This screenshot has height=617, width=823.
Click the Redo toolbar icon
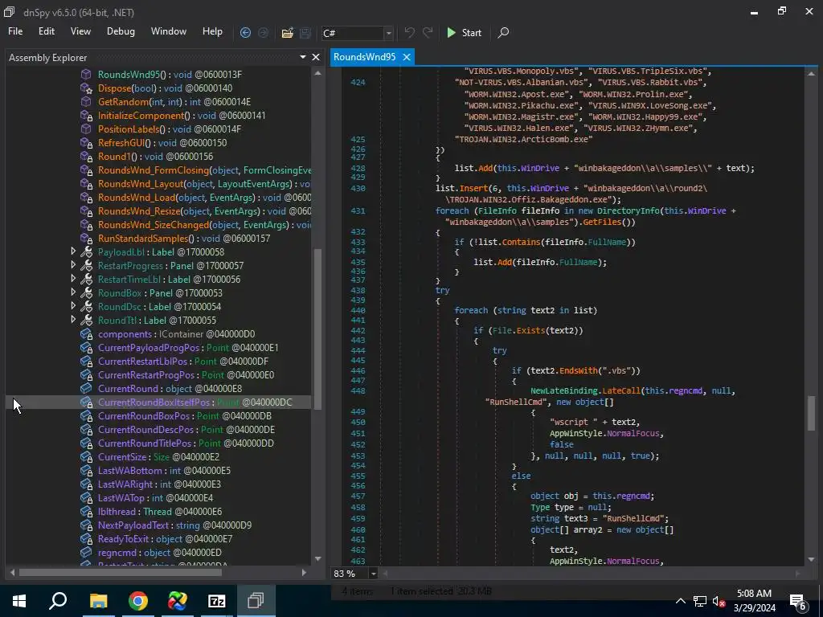[428, 32]
